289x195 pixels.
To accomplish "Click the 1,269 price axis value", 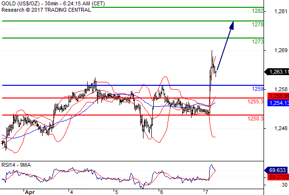I will tap(281, 50).
